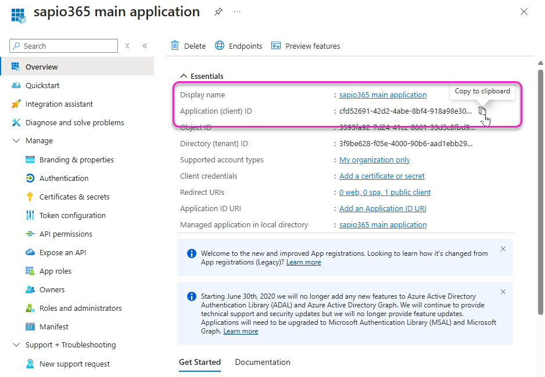Open Preview features in toolbar
The image size is (545, 377).
306,46
